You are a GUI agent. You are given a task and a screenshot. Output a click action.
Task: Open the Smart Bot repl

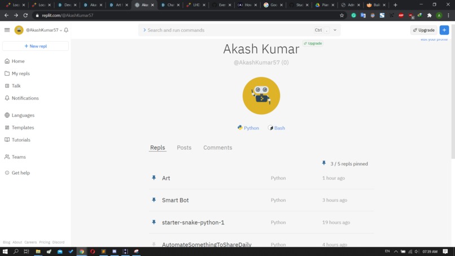click(x=175, y=200)
